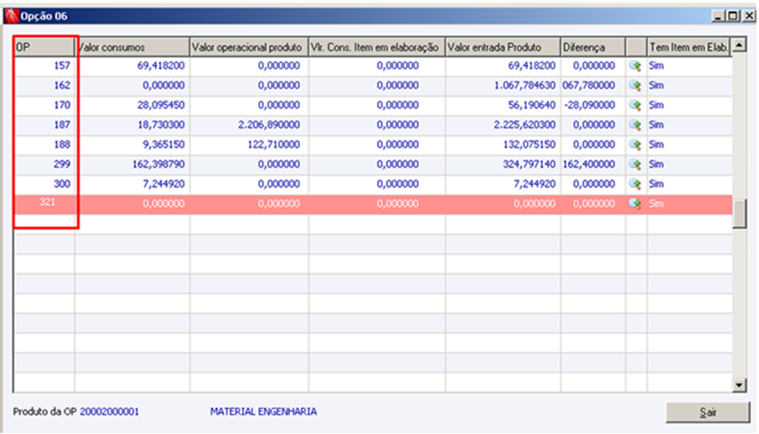The height and width of the screenshot is (434, 759).
Task: Click the Valor entrada Produto header
Action: (x=503, y=47)
